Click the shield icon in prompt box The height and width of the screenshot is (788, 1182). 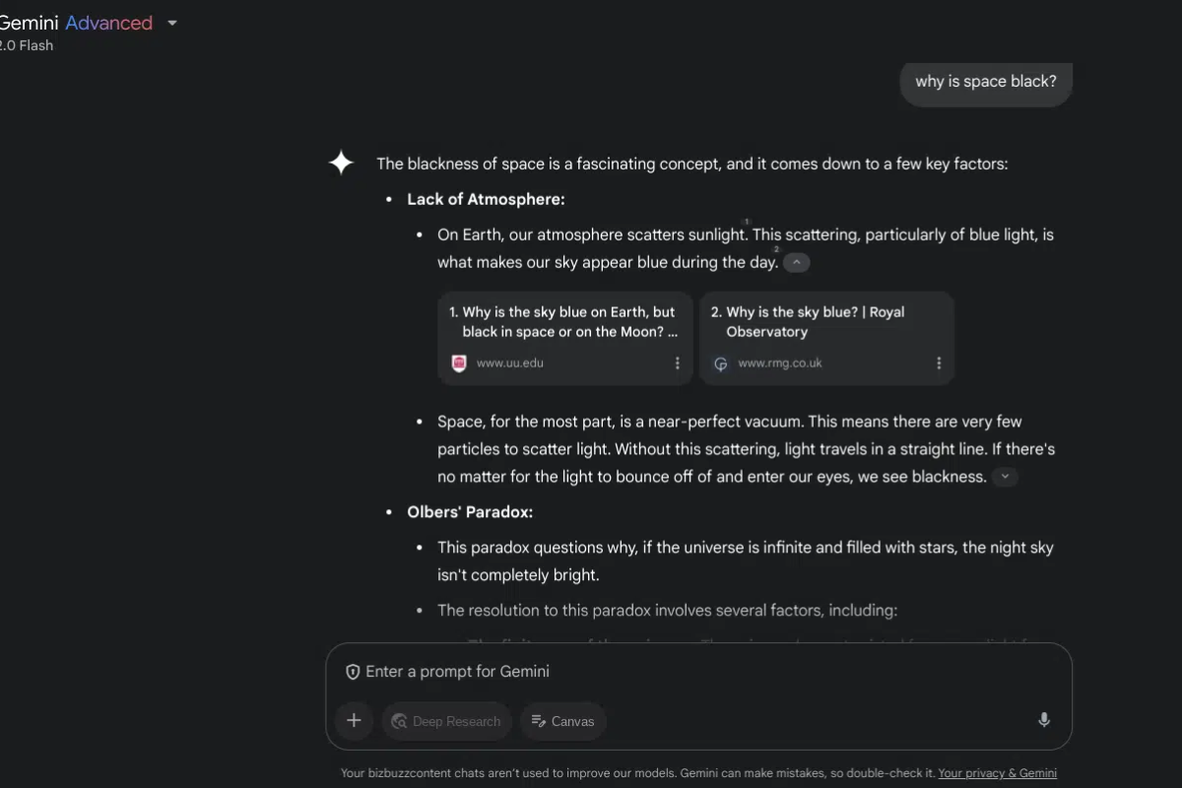coord(353,672)
